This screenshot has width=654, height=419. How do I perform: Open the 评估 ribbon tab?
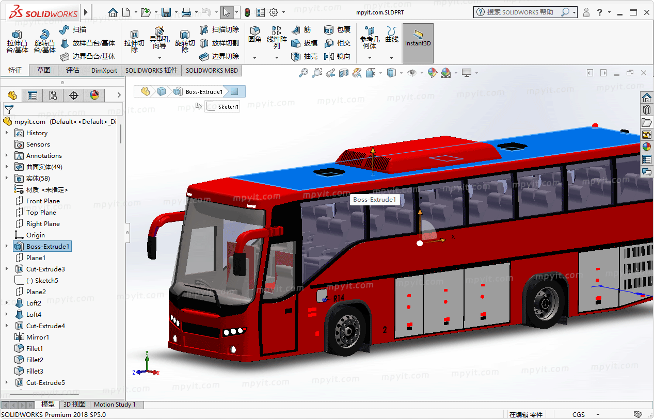pos(73,70)
